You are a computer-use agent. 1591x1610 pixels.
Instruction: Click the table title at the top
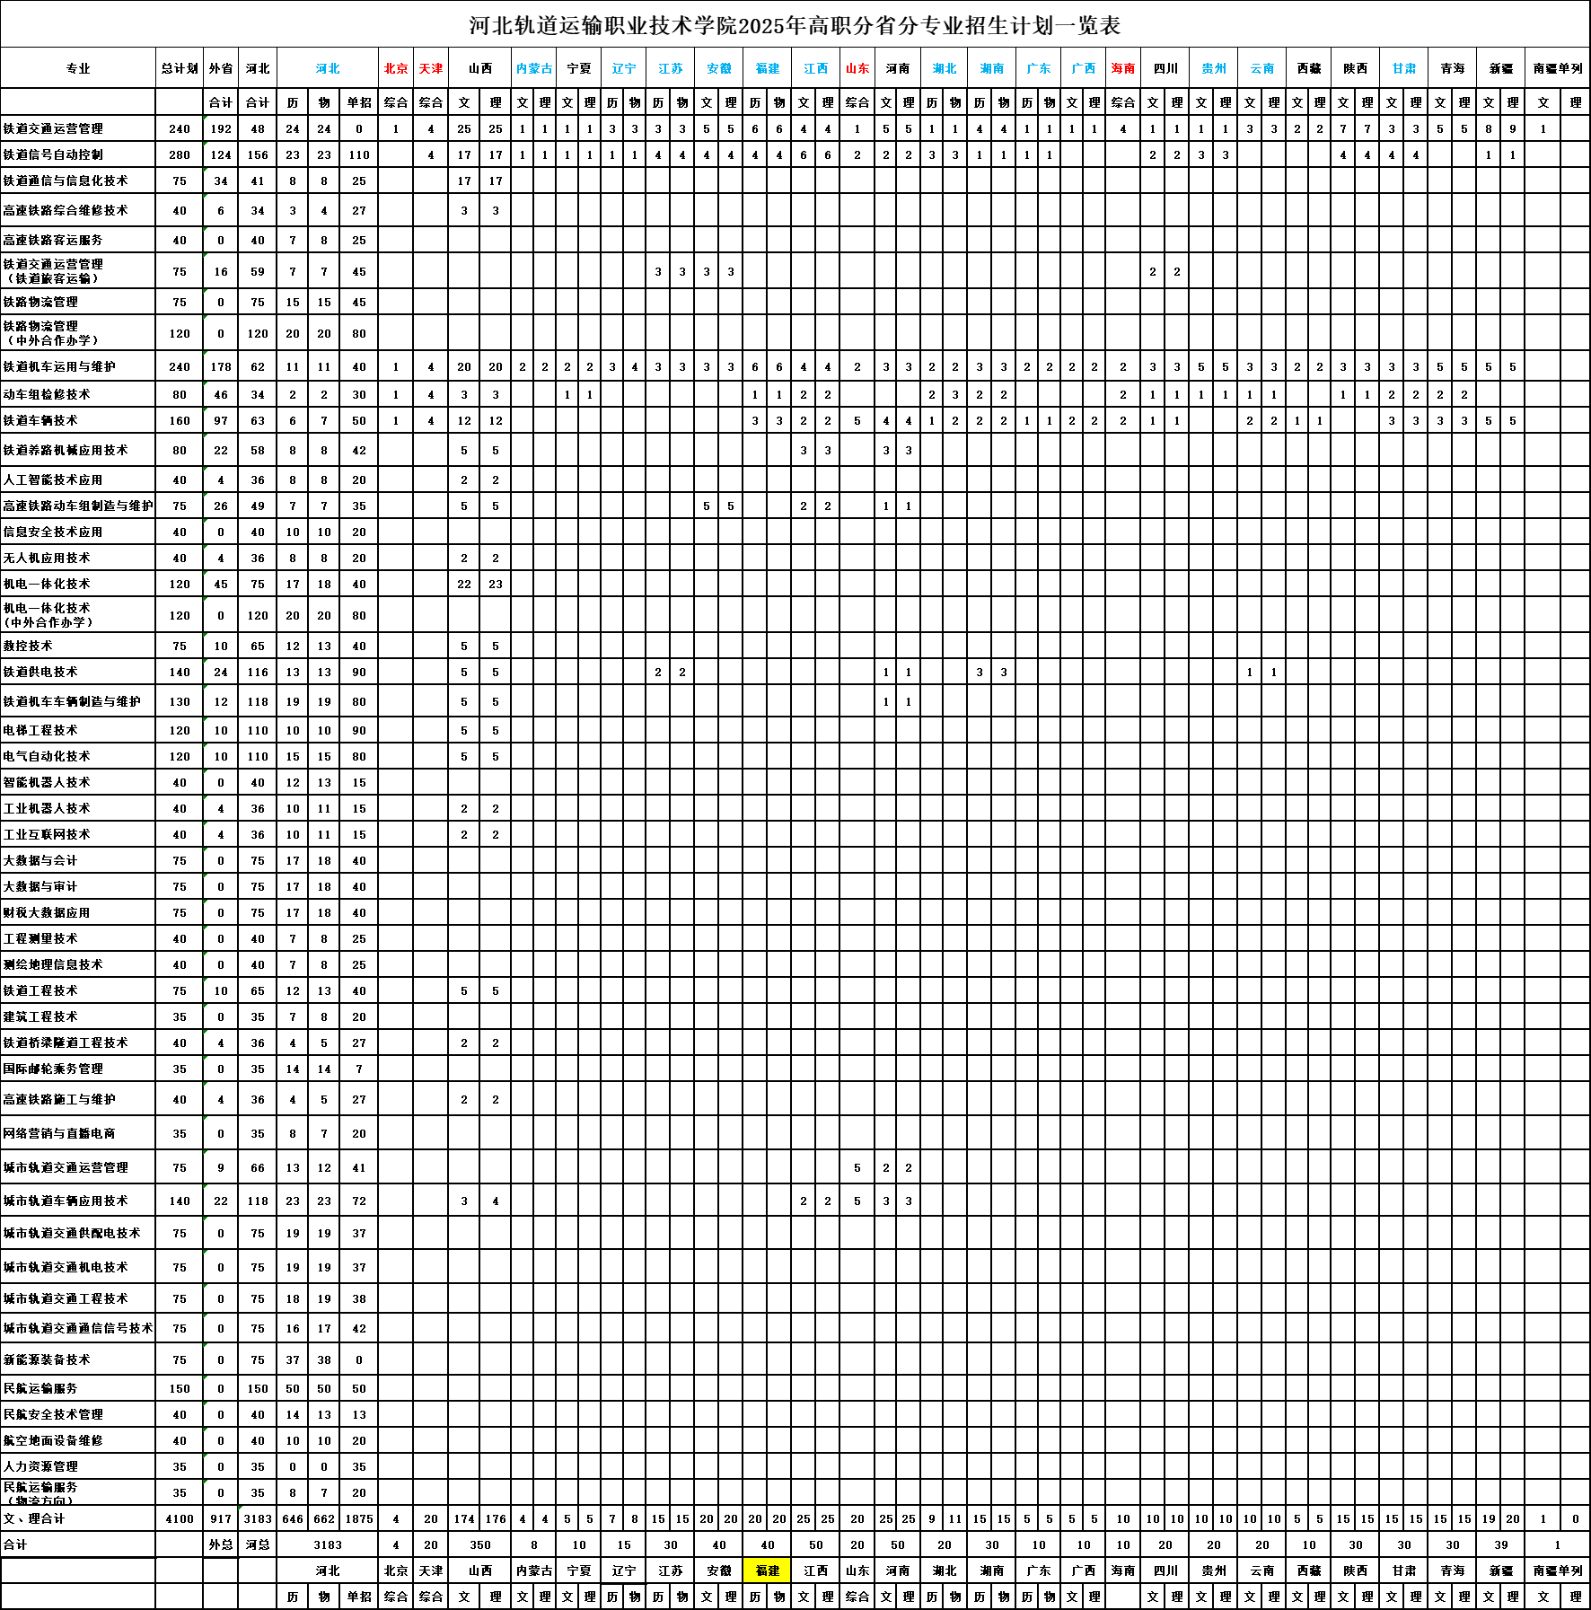point(795,25)
